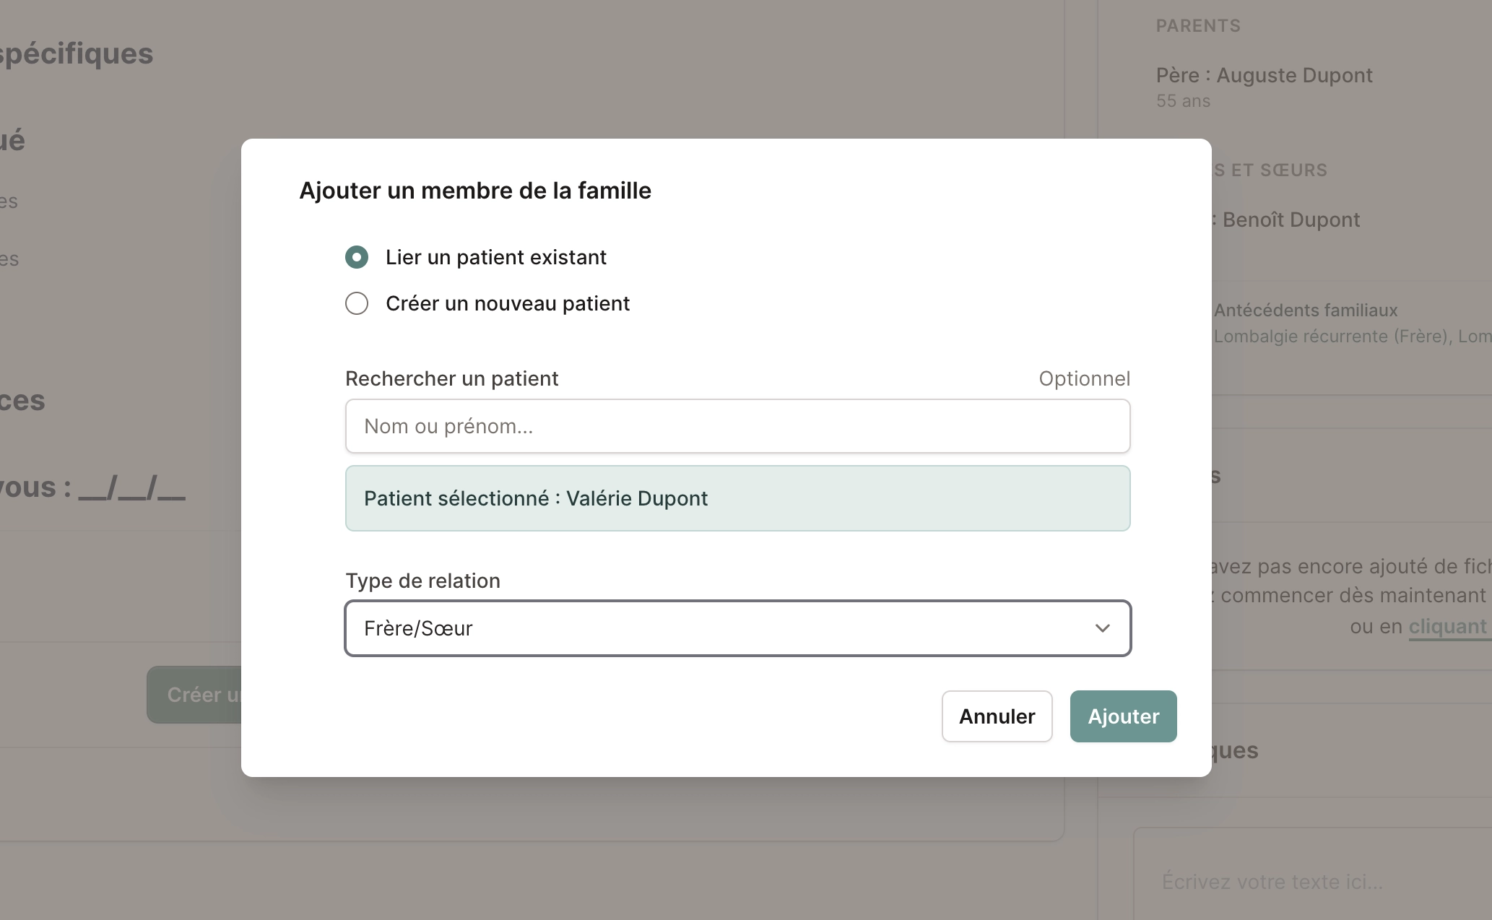Click the "PARENTS" section header
The width and height of the screenshot is (1492, 920).
(1197, 25)
